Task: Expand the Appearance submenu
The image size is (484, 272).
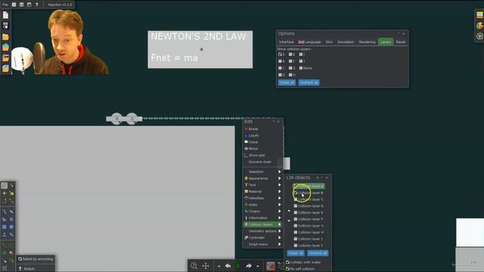Action: (x=262, y=178)
